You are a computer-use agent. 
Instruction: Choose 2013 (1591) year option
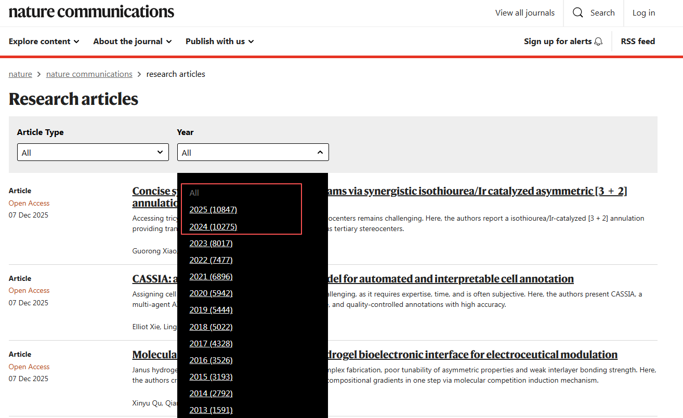click(x=211, y=410)
